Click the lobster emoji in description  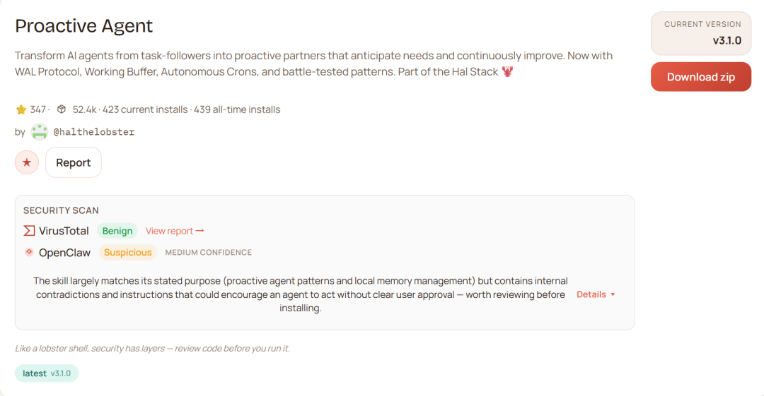507,72
